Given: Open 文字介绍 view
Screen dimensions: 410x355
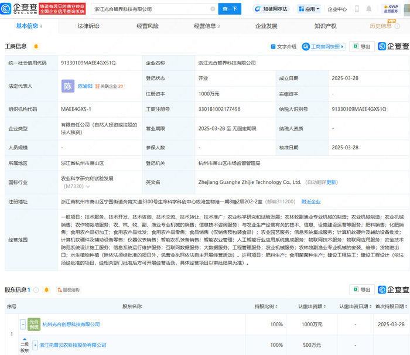Looking at the screenshot, I should [x=283, y=46].
